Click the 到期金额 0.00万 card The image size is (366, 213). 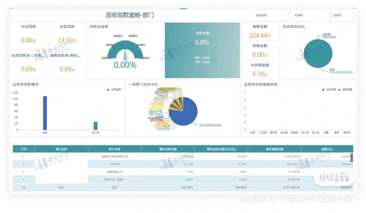click(x=260, y=50)
